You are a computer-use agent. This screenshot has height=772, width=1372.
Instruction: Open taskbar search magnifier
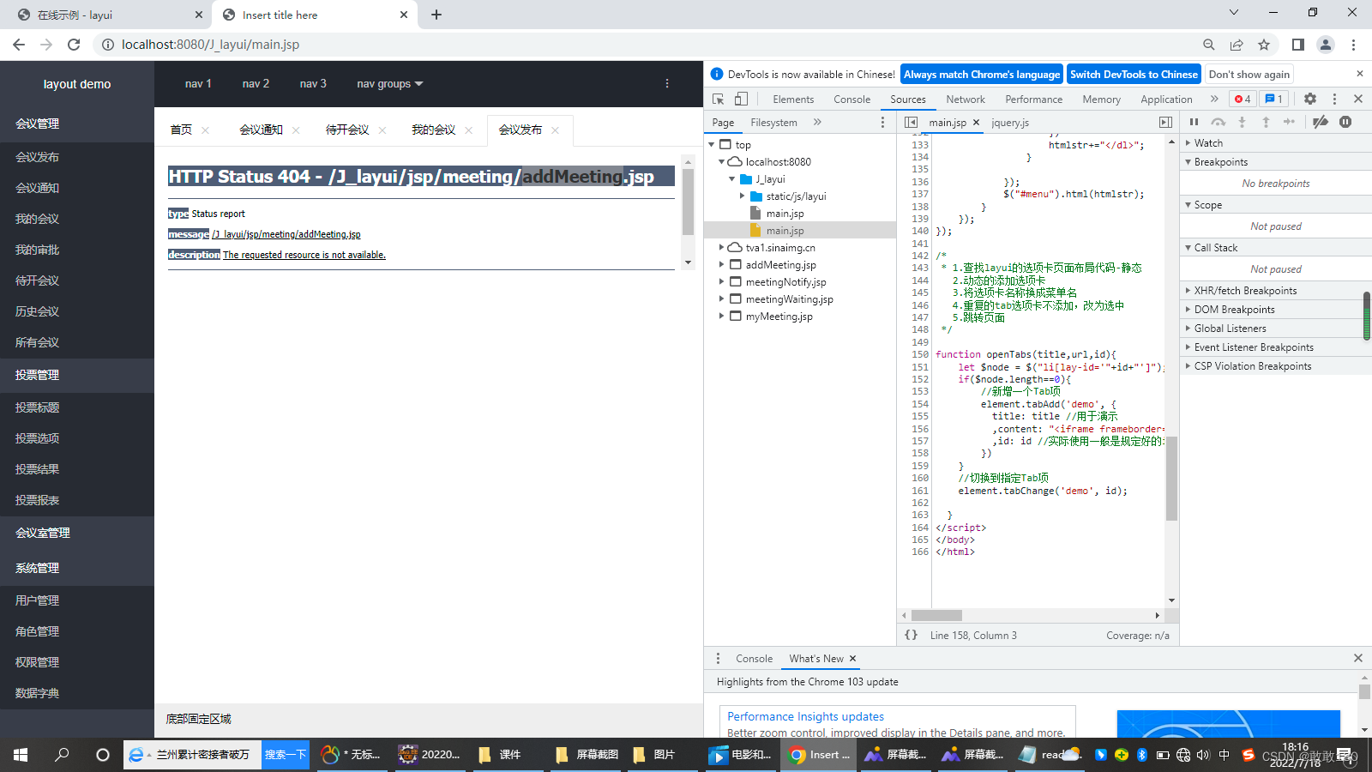point(62,755)
